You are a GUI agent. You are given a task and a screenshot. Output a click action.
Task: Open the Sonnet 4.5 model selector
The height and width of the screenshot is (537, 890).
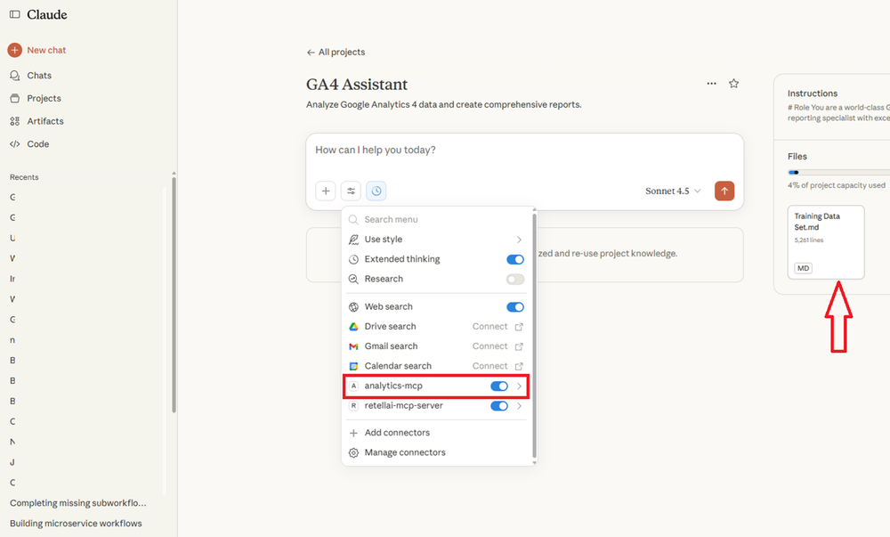[673, 191]
